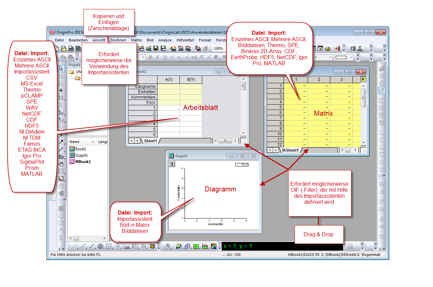Click the New Folder toolbar icon
This screenshot has width=433, height=287.
click(64, 48)
